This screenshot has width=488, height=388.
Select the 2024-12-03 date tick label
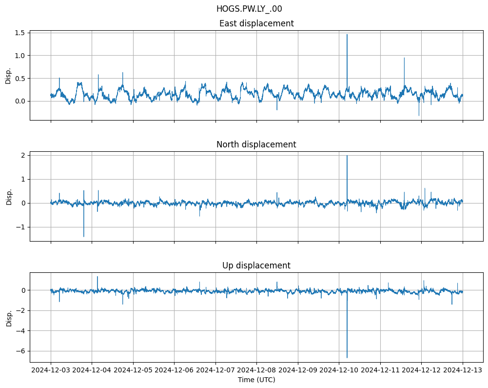pos(51,370)
